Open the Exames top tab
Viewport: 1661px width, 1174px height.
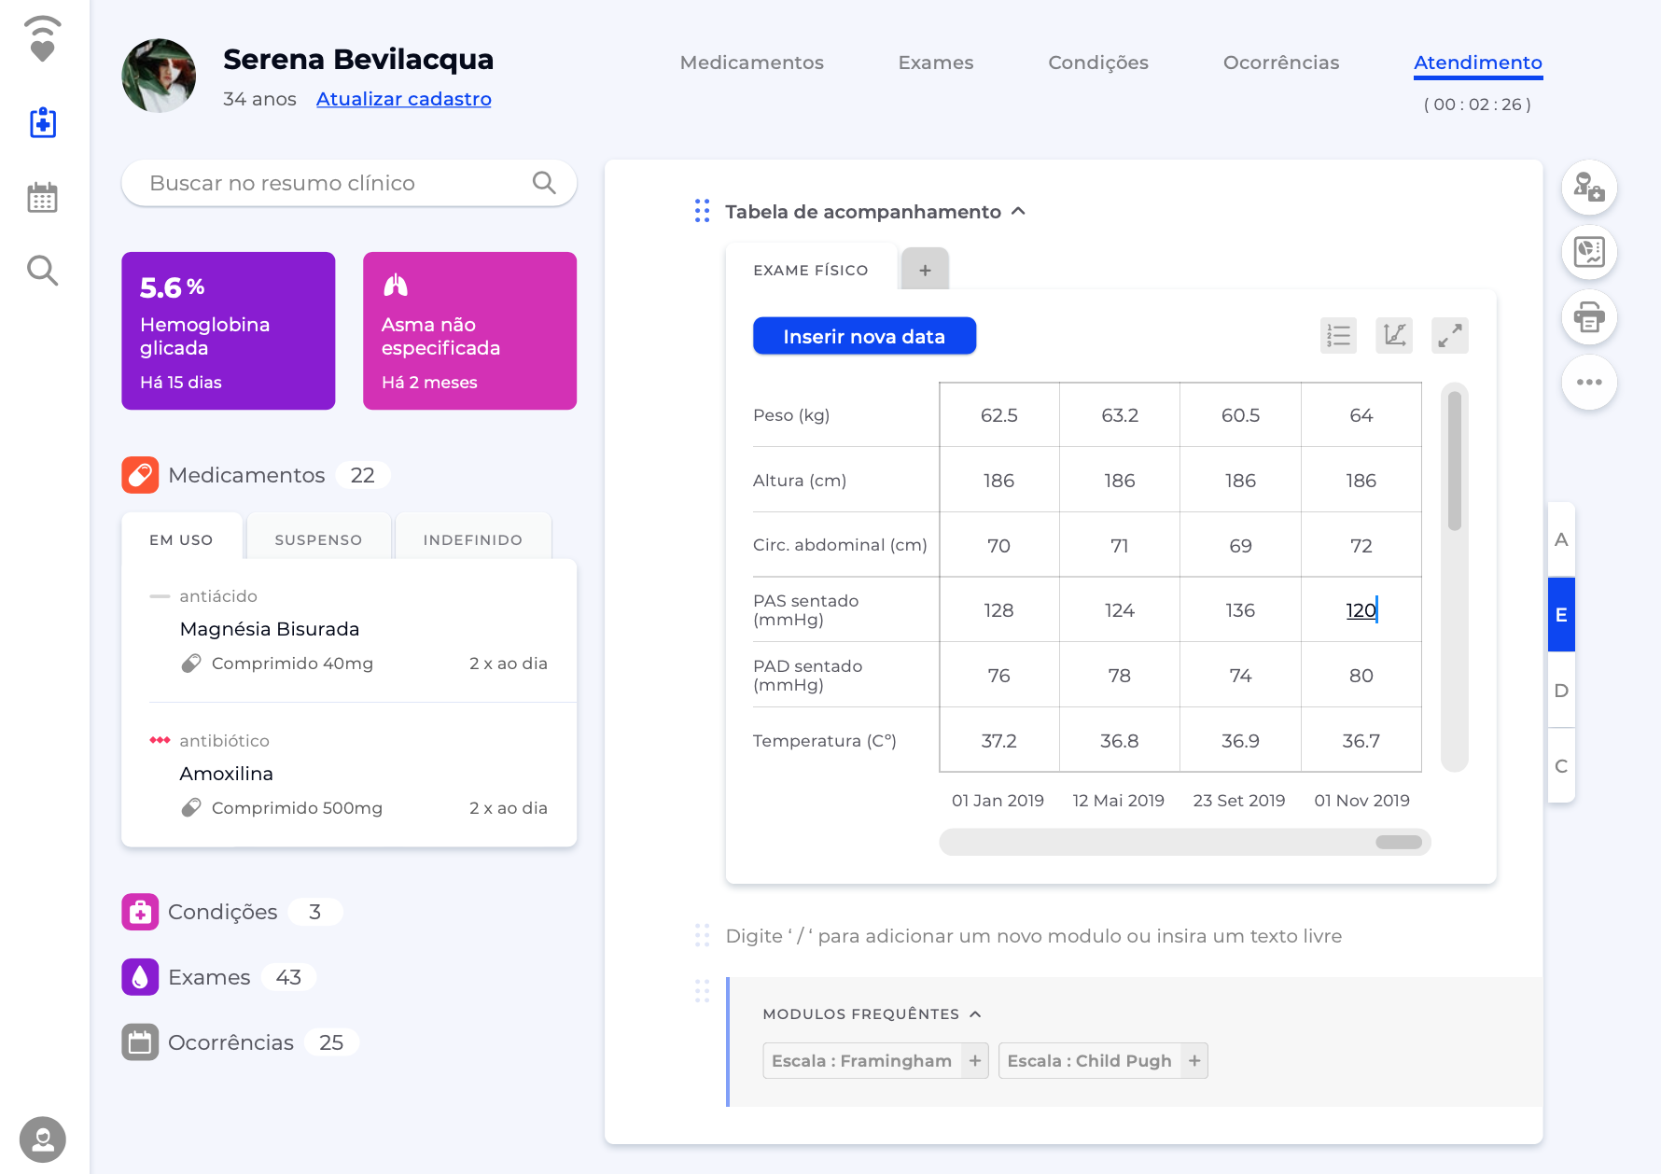[936, 63]
